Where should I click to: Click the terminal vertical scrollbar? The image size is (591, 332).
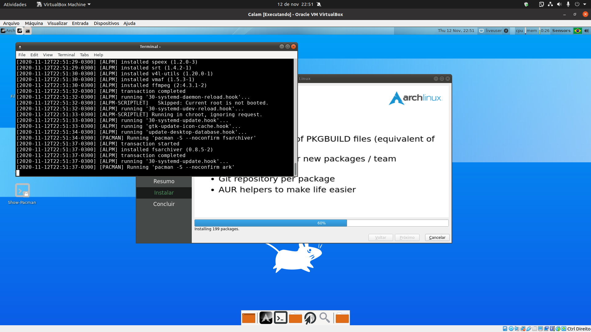coord(295,117)
